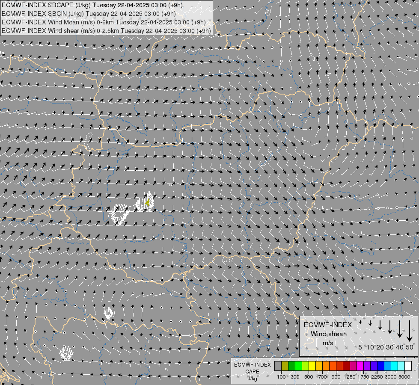Click the 40 m/s wind shear legend arrow
This screenshot has height=385, width=419.
click(x=400, y=329)
